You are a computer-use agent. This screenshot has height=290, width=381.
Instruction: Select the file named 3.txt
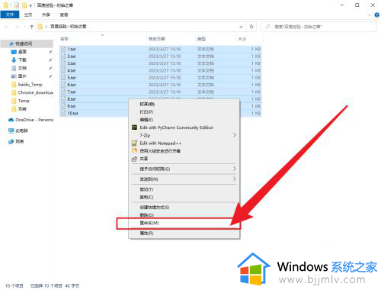tap(72, 63)
